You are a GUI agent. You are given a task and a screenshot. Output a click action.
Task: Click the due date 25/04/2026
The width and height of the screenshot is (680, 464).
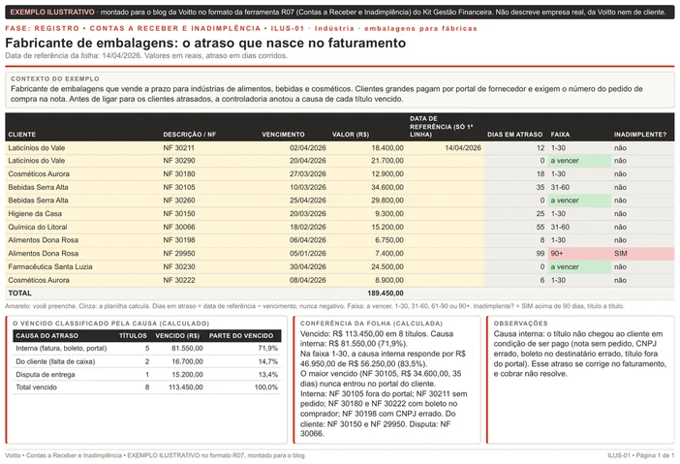tap(308, 201)
